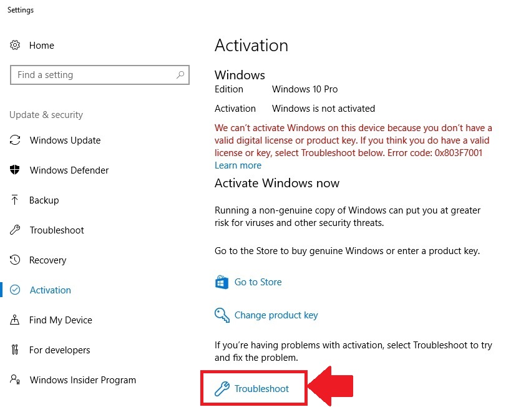Click the For developers tools icon
The width and height of the screenshot is (526, 407).
pyautogui.click(x=15, y=350)
